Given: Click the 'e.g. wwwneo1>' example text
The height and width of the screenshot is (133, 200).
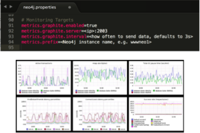Looking at the screenshot, I should (134, 42).
